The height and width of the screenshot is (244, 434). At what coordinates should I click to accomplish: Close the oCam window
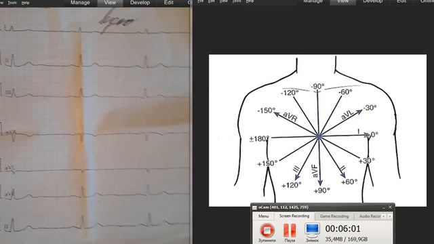pyautogui.click(x=390, y=207)
